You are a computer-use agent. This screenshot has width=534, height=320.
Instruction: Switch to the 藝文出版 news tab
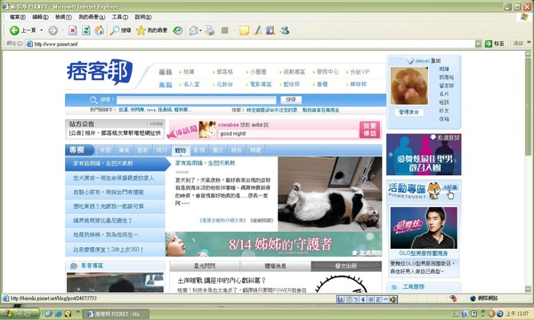click(x=346, y=266)
